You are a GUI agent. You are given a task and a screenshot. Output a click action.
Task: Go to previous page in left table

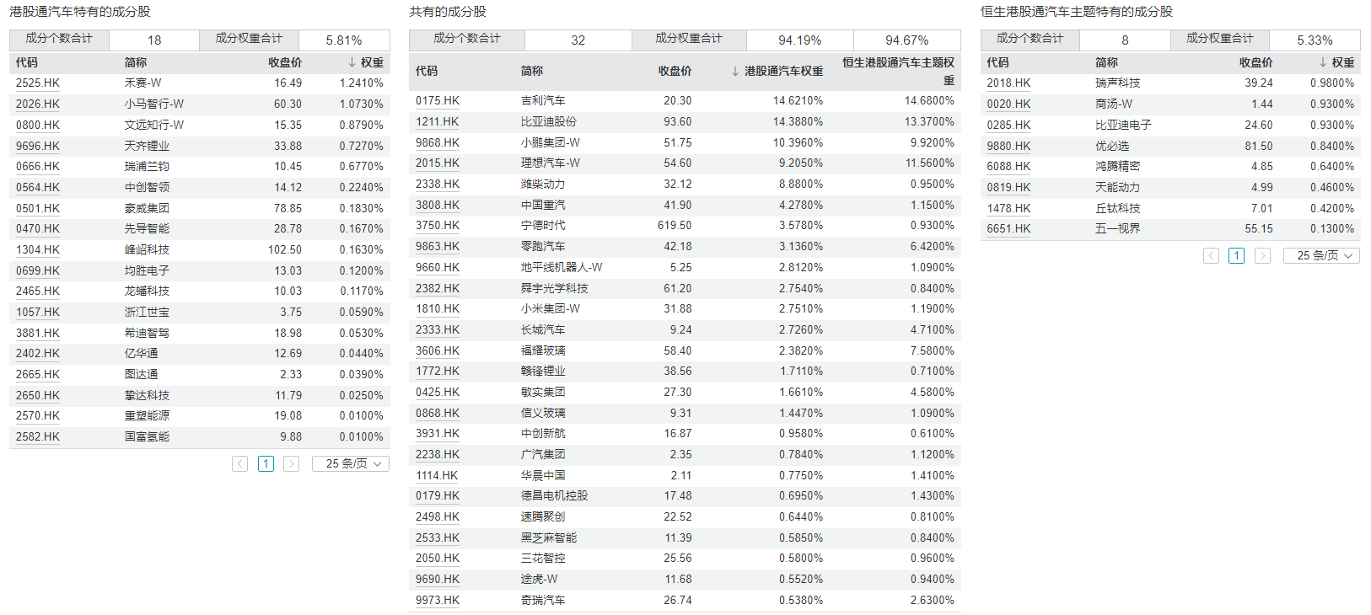click(x=240, y=463)
